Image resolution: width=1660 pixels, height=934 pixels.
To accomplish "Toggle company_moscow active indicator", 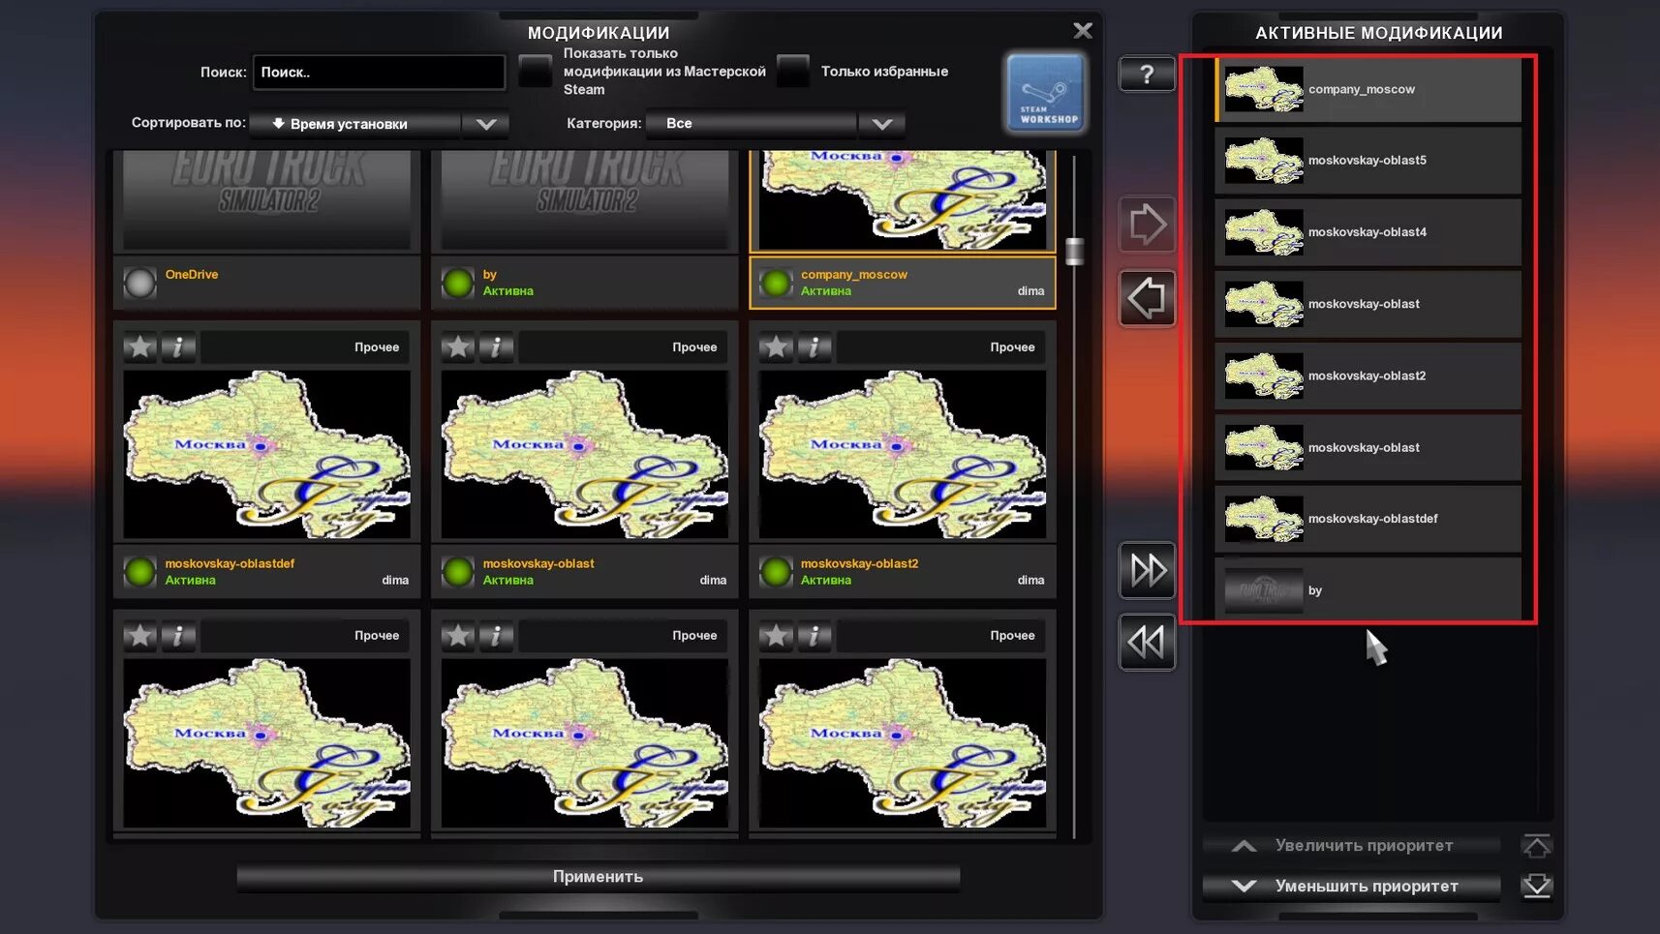I will [776, 283].
